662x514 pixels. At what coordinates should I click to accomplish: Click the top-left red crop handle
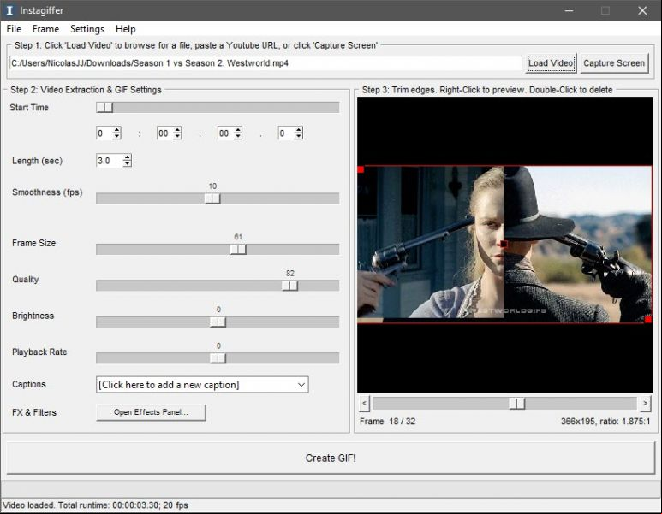361,169
